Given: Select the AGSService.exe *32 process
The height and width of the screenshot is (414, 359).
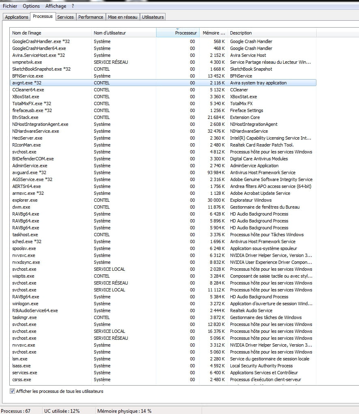Looking at the screenshot, I should coord(163,179).
